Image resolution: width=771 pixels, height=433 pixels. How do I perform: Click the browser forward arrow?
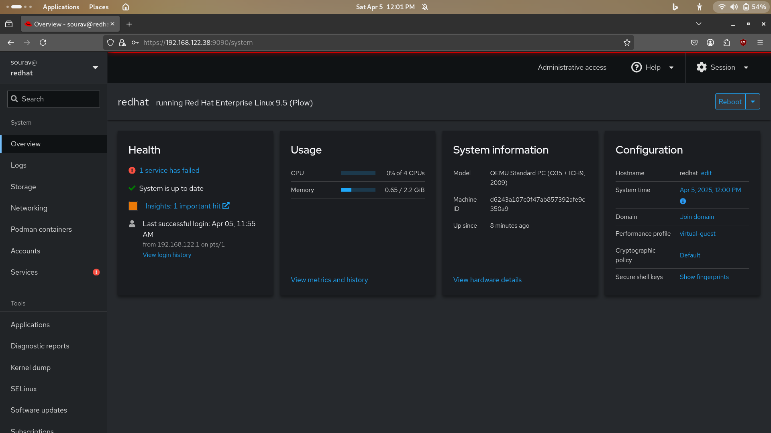click(x=27, y=42)
